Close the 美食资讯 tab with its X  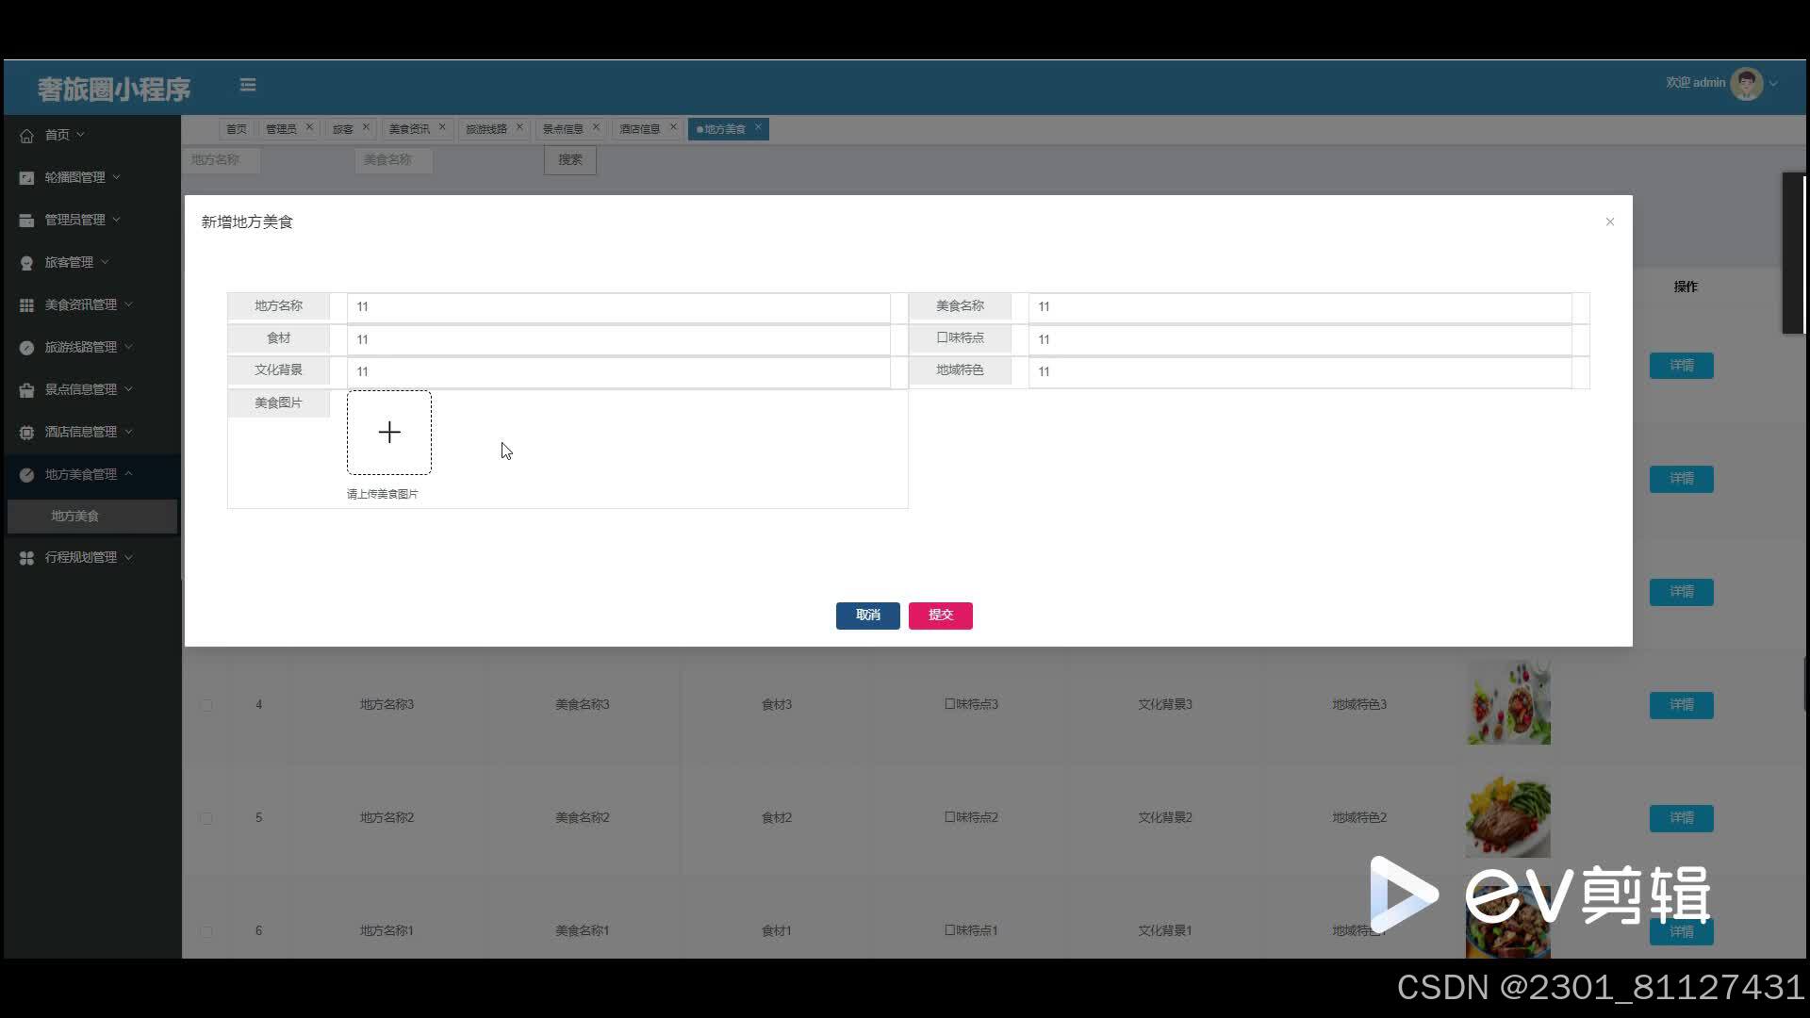442,127
